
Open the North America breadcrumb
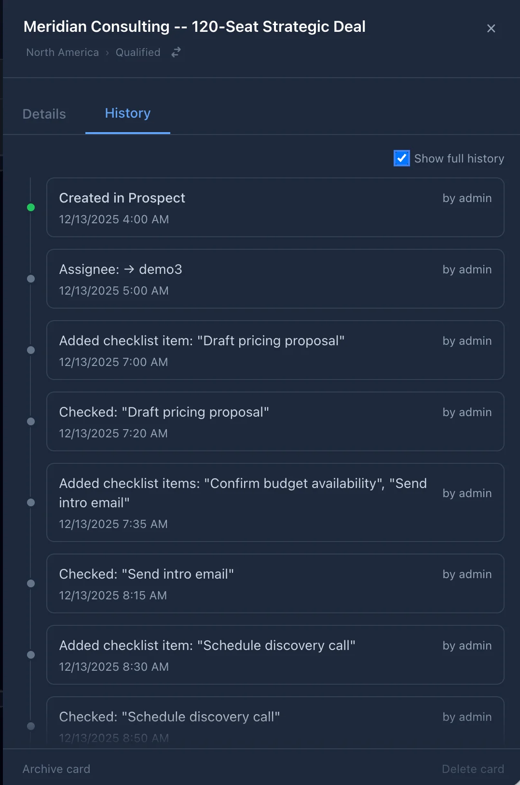62,52
